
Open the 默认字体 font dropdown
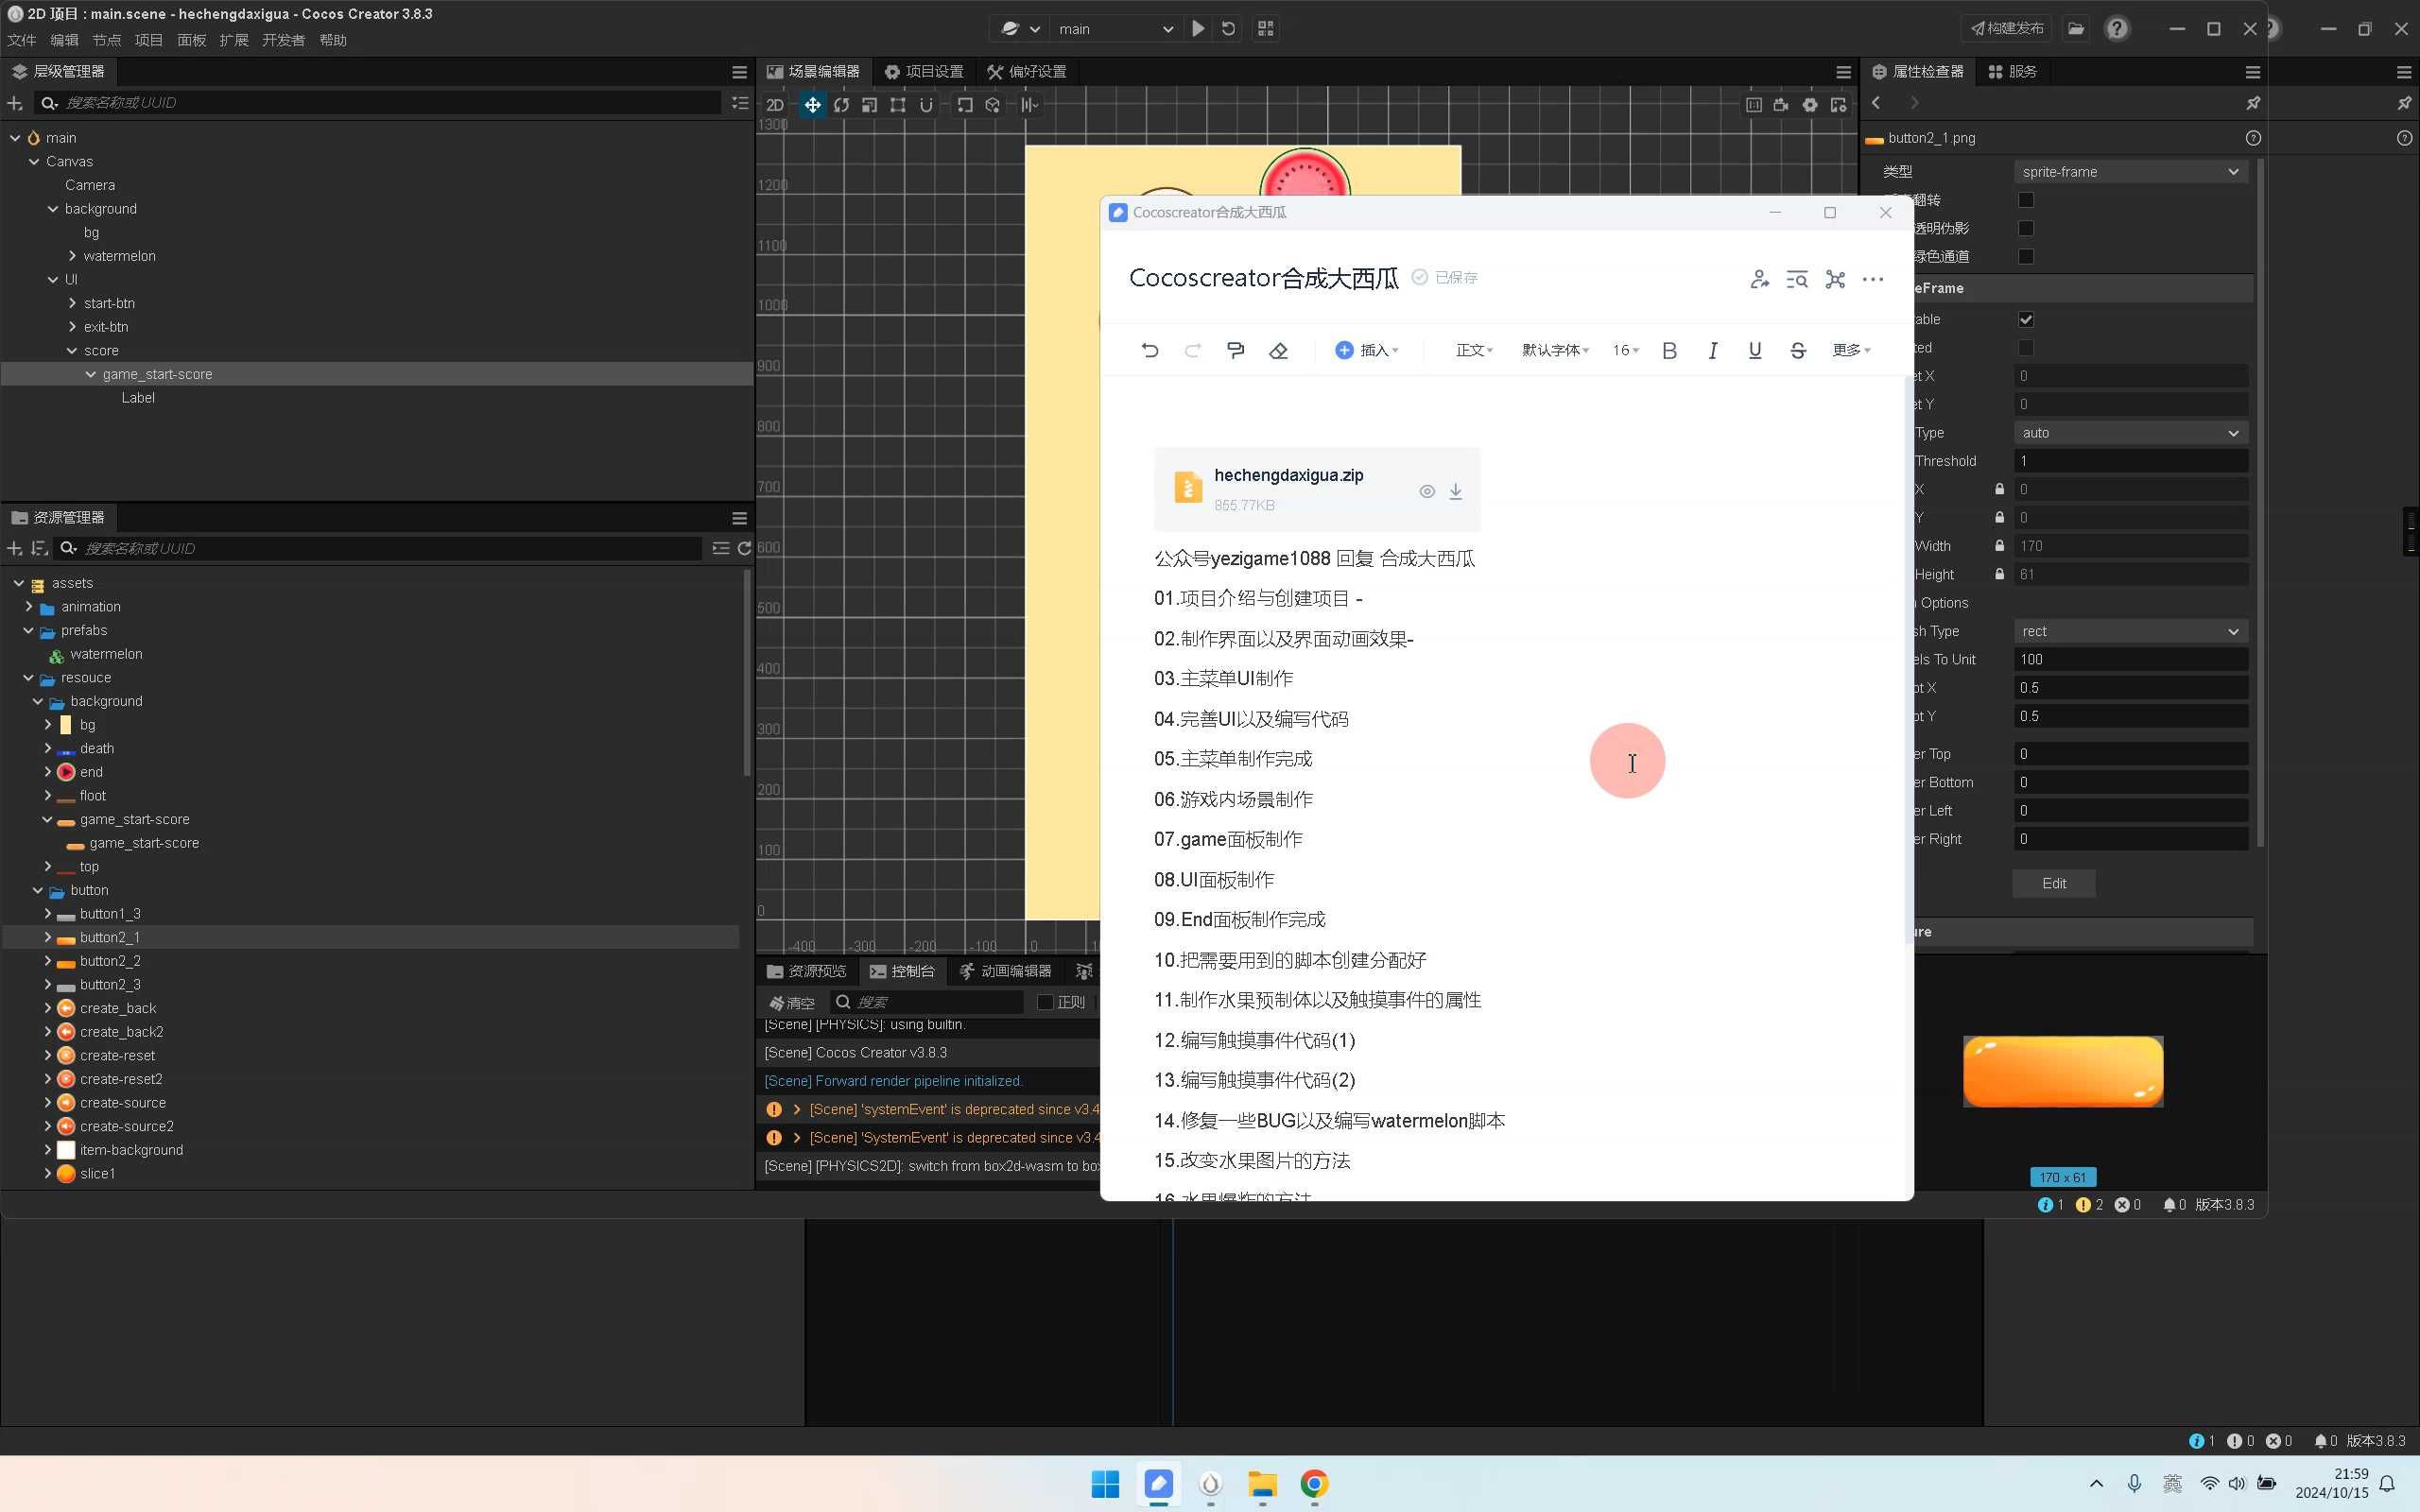point(1555,350)
